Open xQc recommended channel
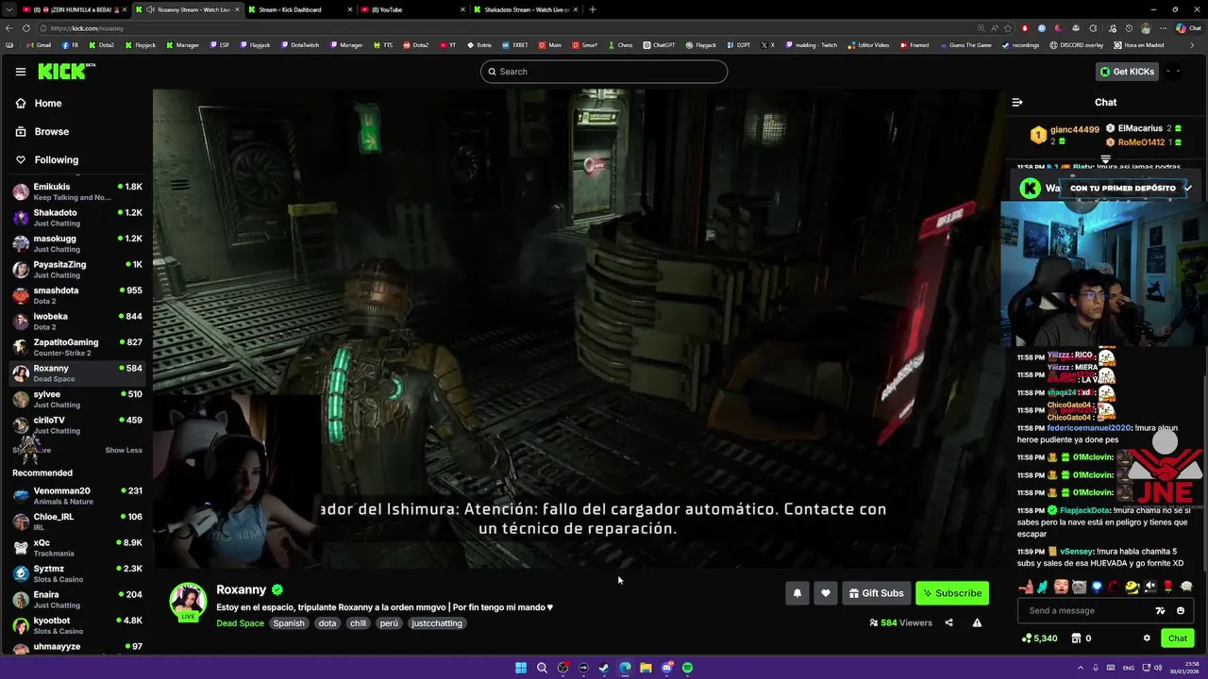 (76, 548)
